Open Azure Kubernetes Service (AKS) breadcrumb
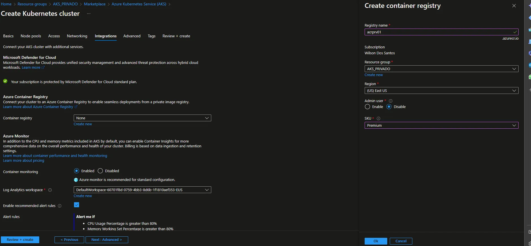The height and width of the screenshot is (246, 531). (x=139, y=4)
